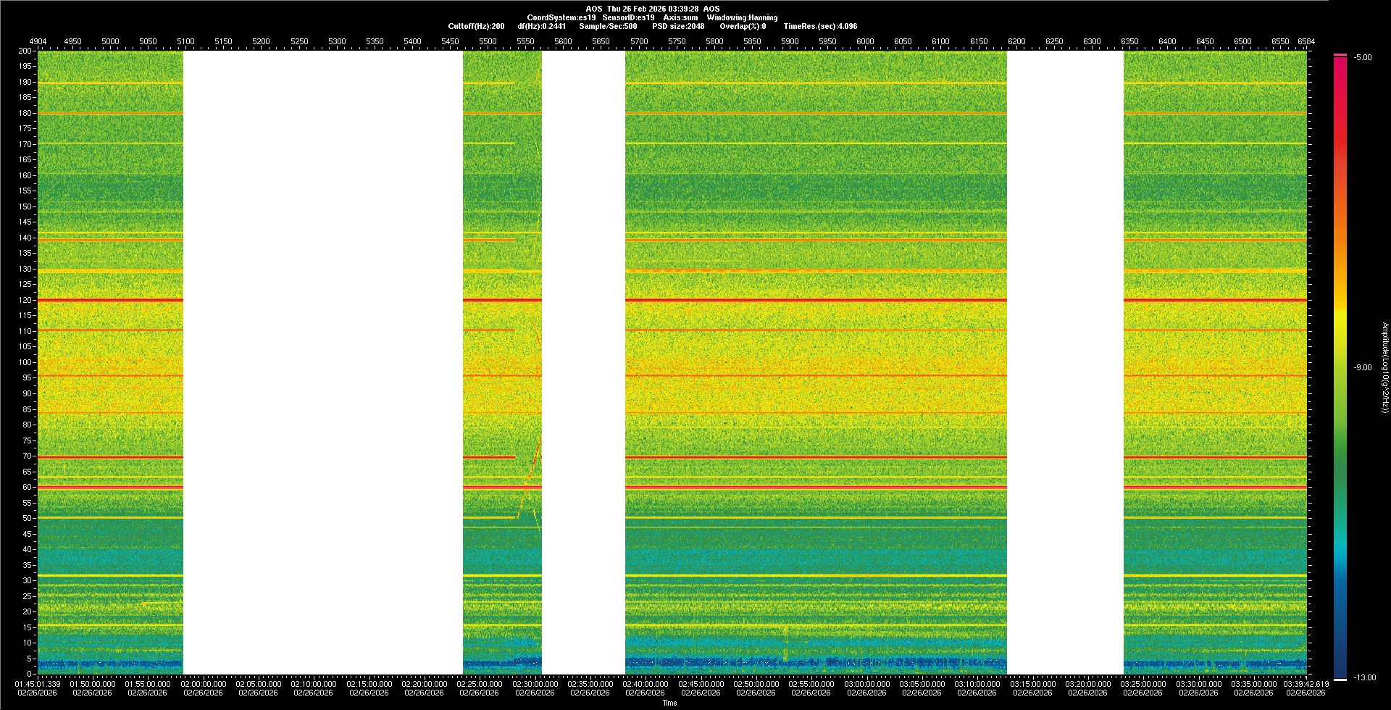Select the Cuttoff(Hz):200 parameter text

point(476,26)
